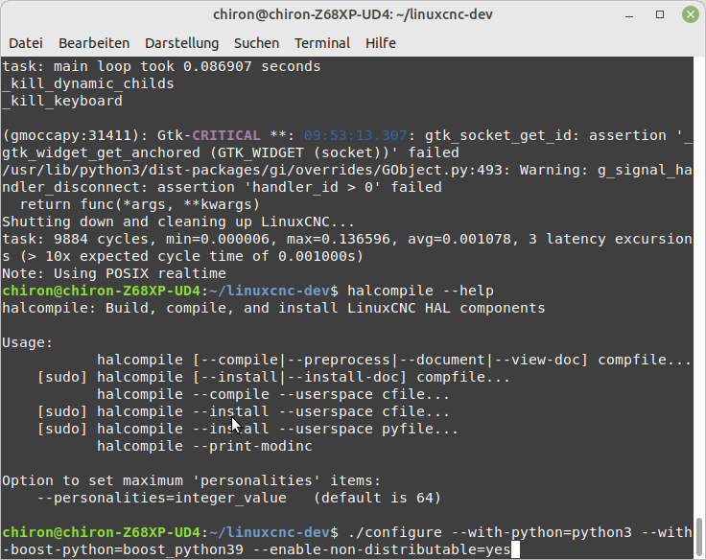Click the window title chiron@chiron-Z68XP-UD4
The height and width of the screenshot is (560, 706).
(x=353, y=14)
